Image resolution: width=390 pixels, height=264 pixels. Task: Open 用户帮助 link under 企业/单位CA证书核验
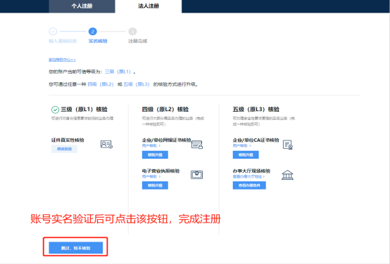(242, 145)
